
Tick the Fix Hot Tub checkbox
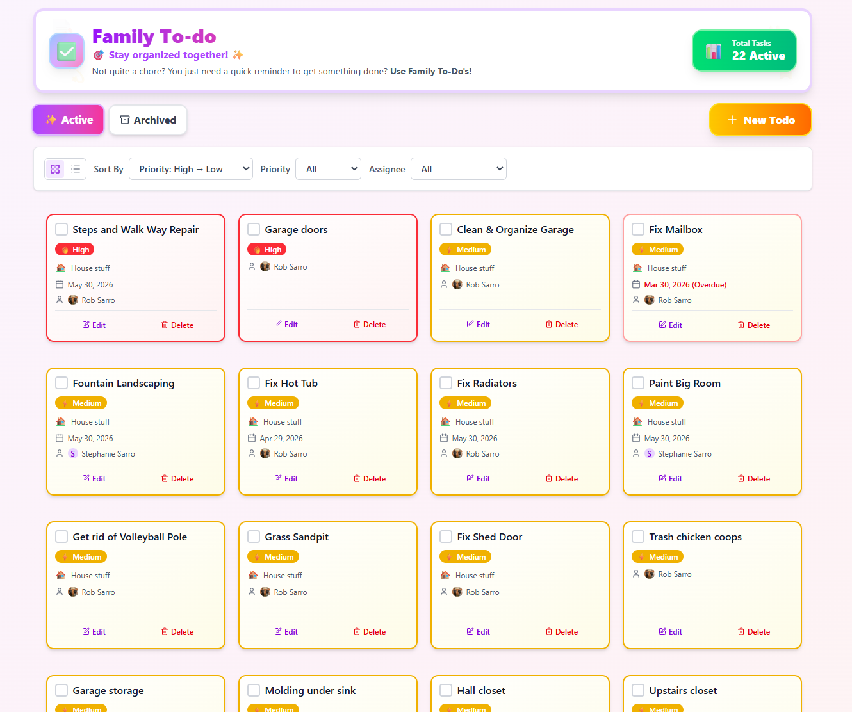(254, 383)
